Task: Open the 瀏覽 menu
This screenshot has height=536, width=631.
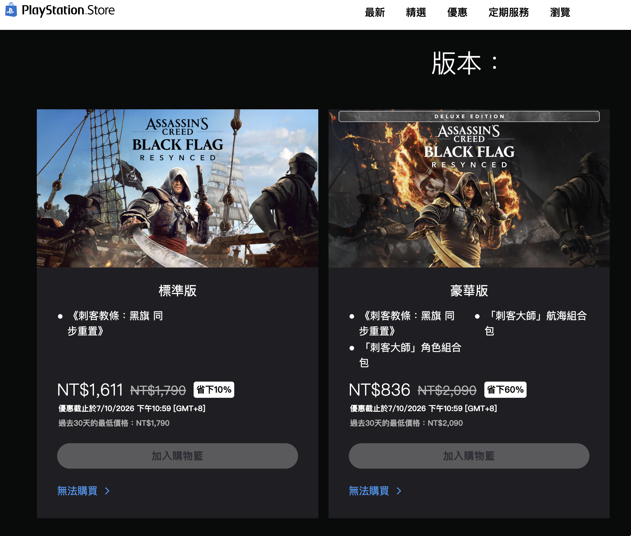Action: tap(560, 12)
